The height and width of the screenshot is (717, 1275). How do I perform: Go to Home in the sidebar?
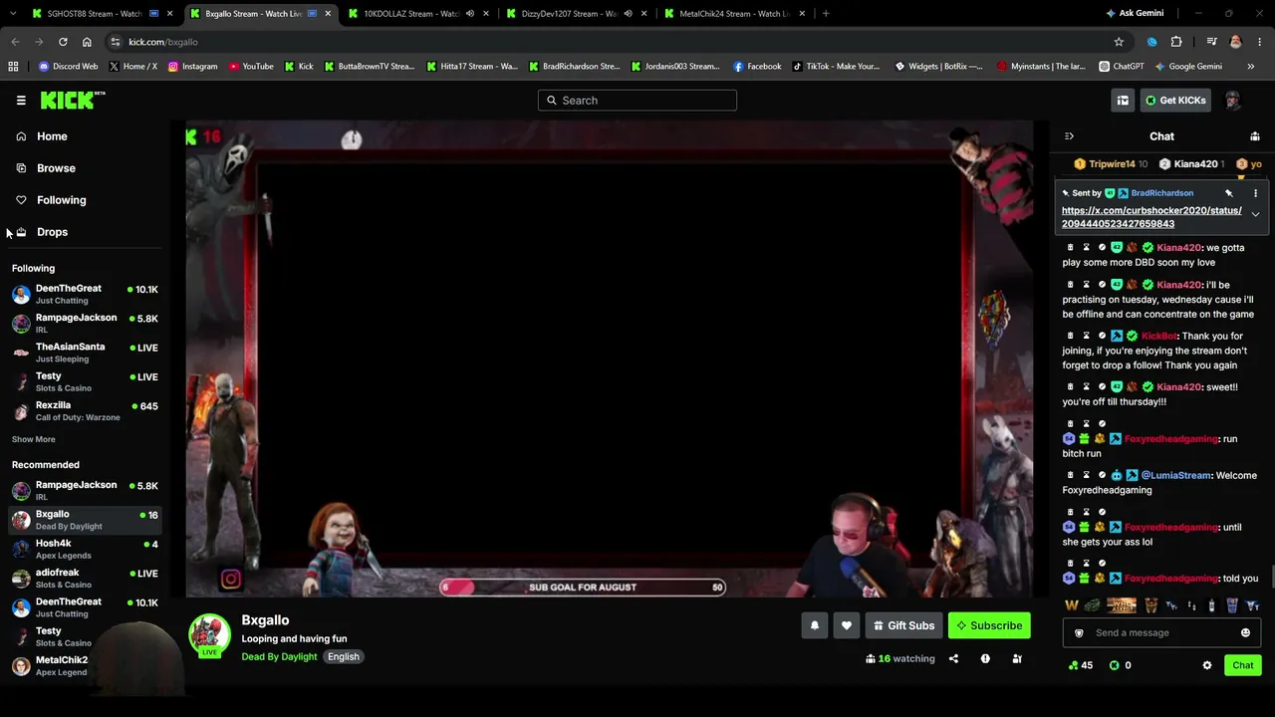tap(52, 136)
